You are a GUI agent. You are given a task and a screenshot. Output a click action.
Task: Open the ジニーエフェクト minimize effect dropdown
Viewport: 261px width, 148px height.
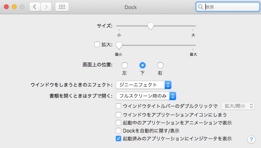tap(143, 85)
